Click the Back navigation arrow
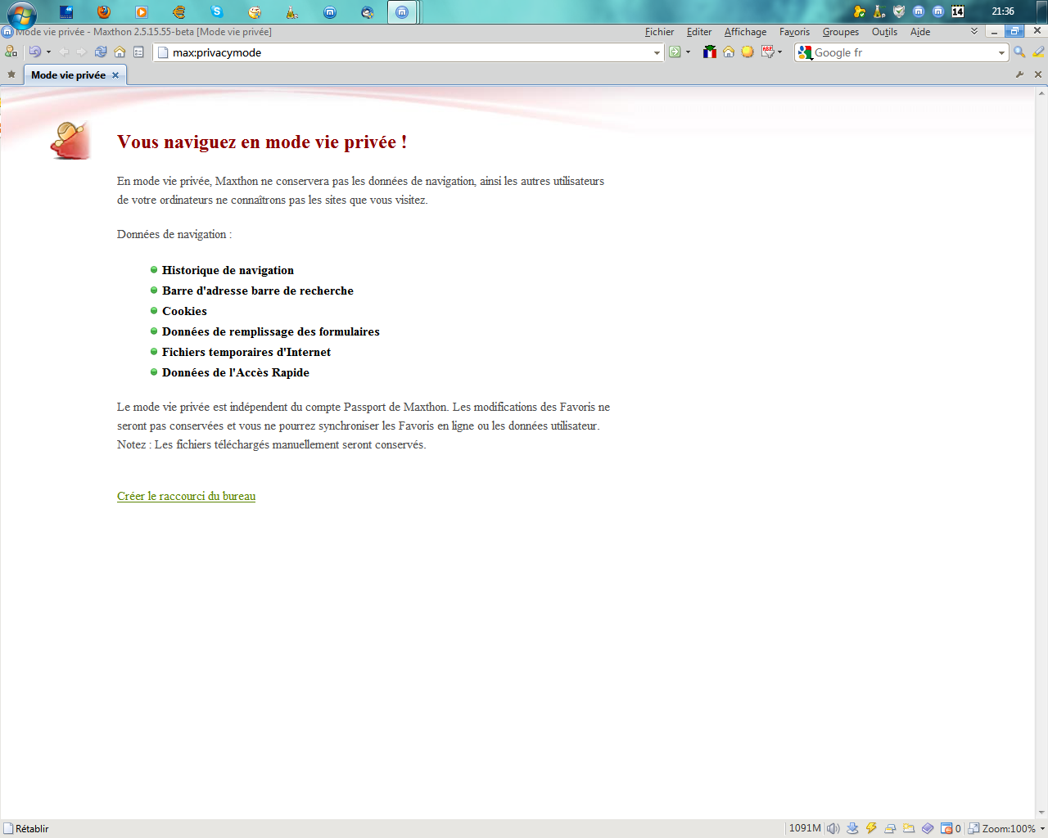 click(x=64, y=52)
